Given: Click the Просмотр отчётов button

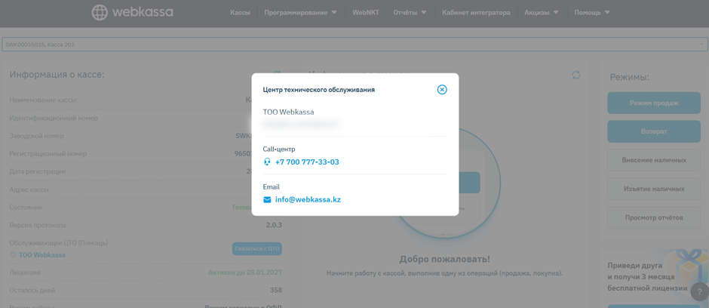Looking at the screenshot, I should coord(654,217).
